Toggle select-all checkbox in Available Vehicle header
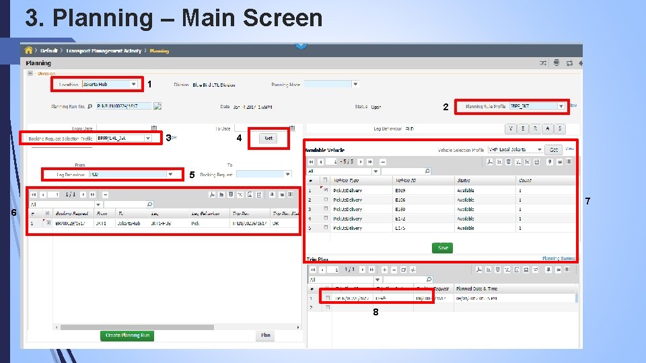Image resolution: width=646 pixels, height=363 pixels. coord(325,180)
